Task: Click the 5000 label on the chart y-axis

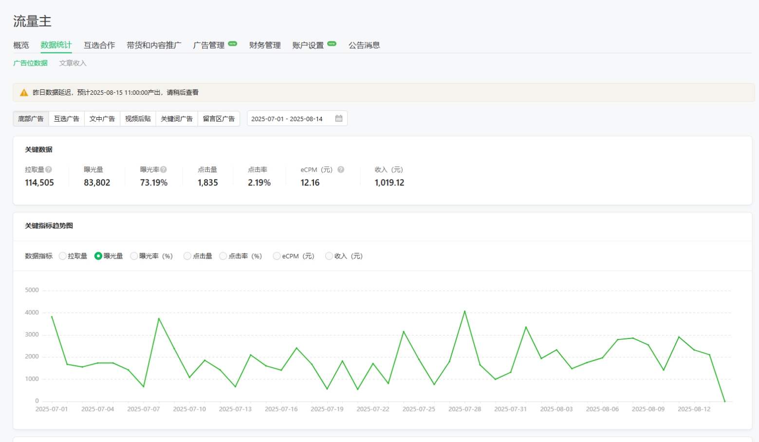Action: tap(32, 290)
